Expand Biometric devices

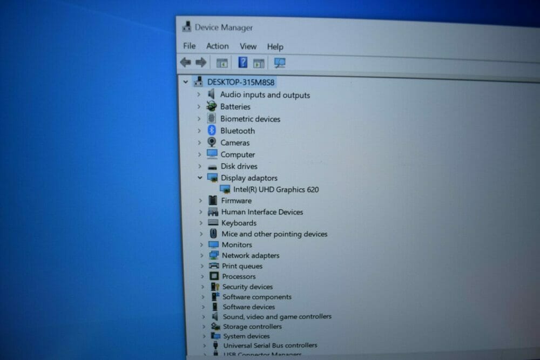[x=199, y=119]
